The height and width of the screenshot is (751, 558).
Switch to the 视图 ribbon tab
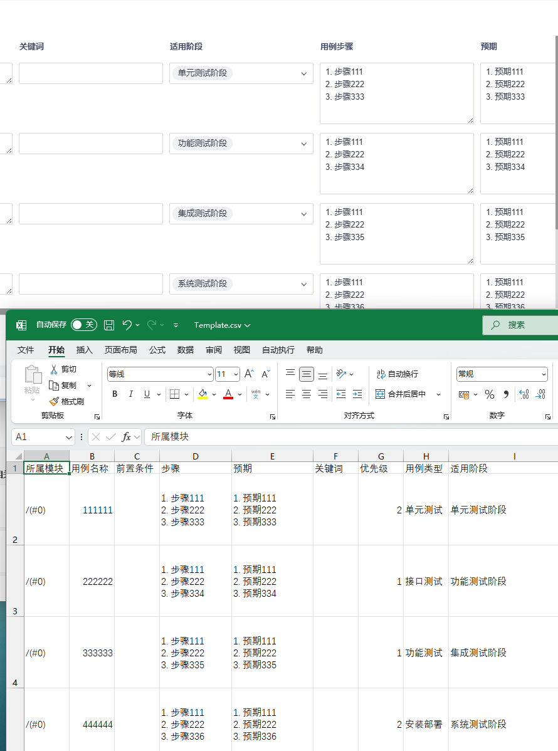click(242, 350)
